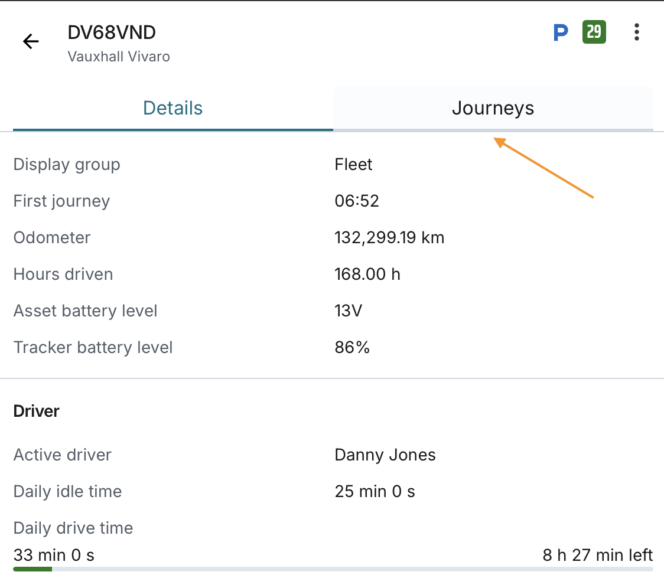Click the blue P parking status icon
This screenshot has height=588, width=664.
(x=560, y=33)
